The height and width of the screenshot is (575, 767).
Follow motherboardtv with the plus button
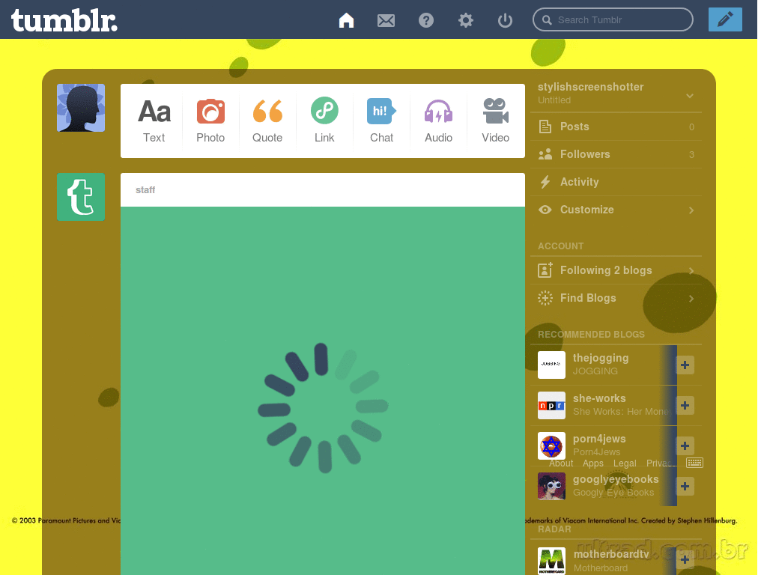(685, 560)
